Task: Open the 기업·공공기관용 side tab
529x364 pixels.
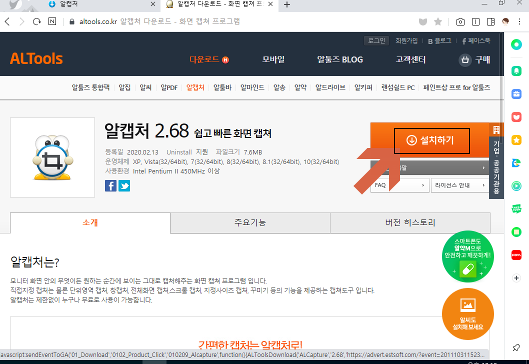Action: (x=496, y=161)
